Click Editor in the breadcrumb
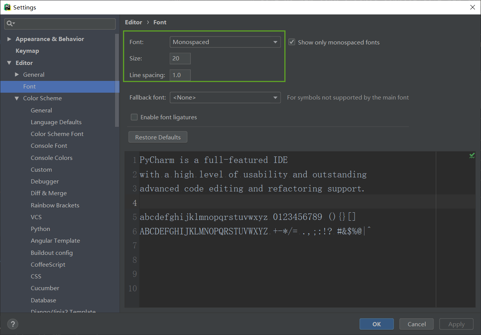The image size is (481, 335). tap(134, 22)
